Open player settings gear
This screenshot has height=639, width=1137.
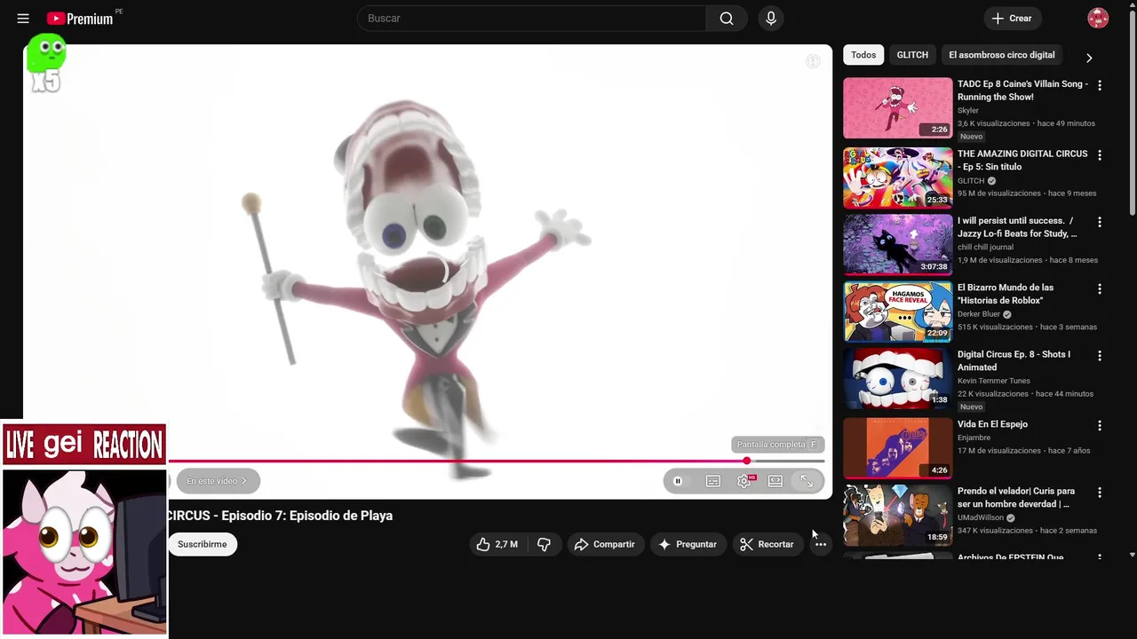744,481
